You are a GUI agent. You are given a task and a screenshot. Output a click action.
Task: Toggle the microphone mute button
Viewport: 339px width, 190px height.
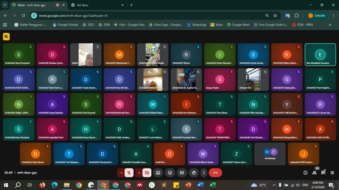coord(129,173)
